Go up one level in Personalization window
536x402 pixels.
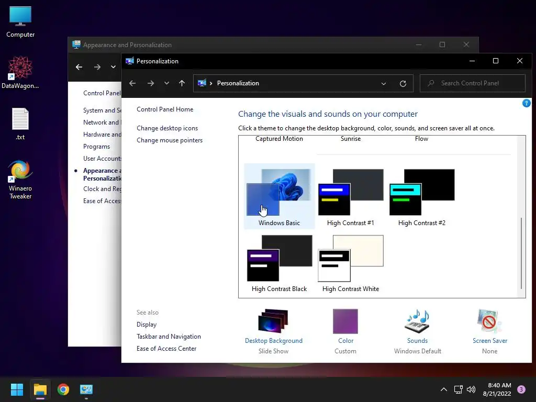[x=182, y=83]
